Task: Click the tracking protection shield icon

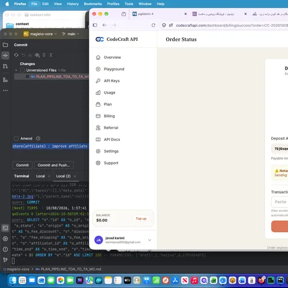Action: point(164,25)
